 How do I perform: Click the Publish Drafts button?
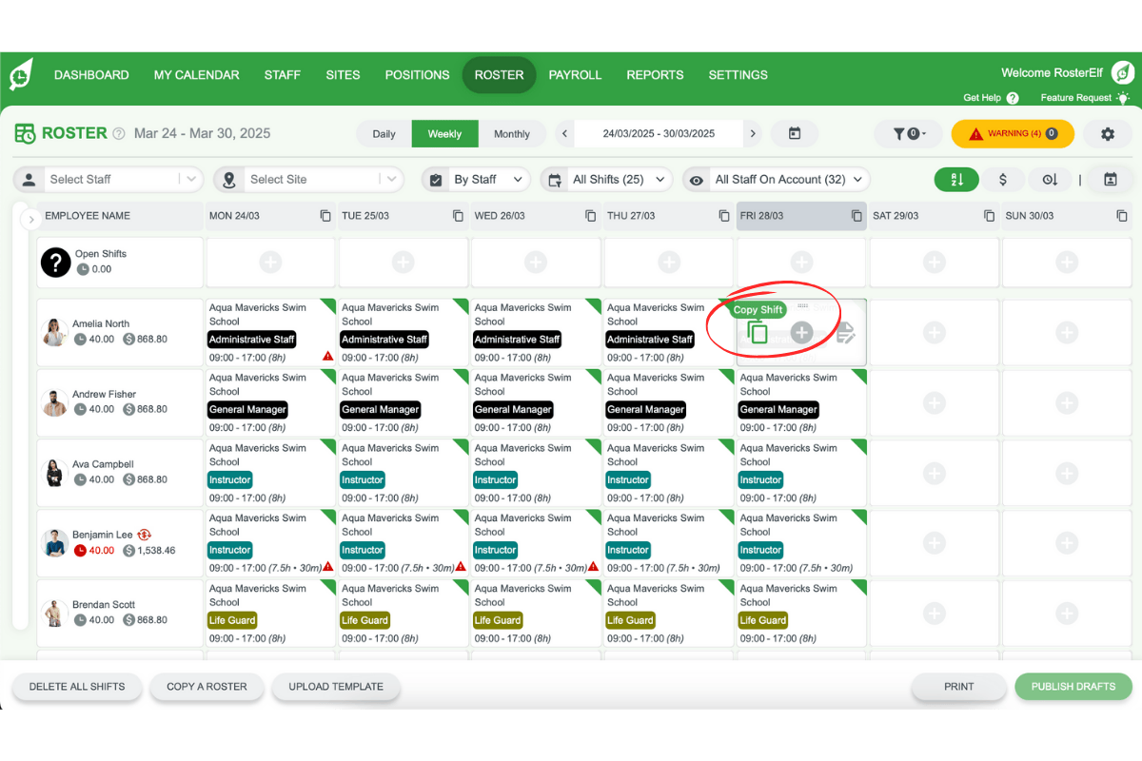tap(1073, 686)
